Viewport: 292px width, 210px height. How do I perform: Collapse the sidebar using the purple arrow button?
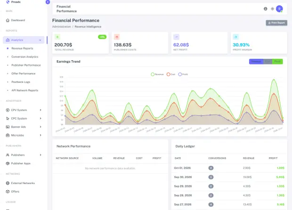[48, 2]
